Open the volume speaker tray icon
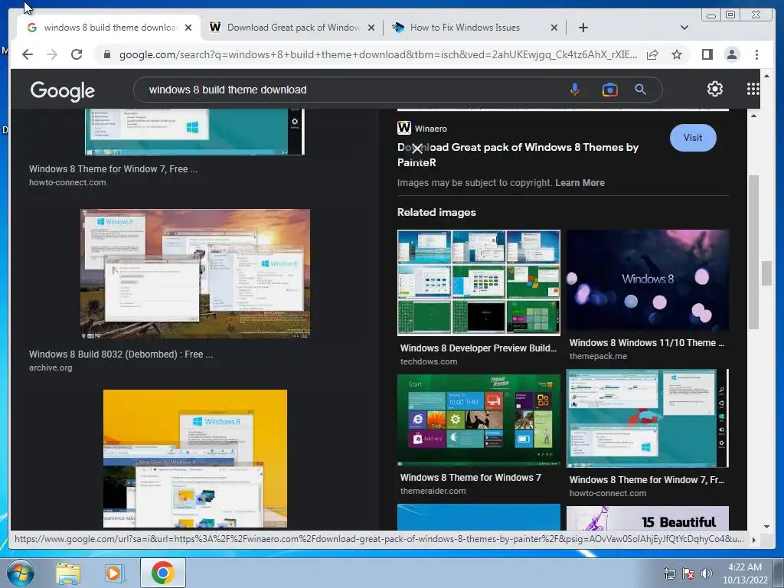This screenshot has height=588, width=784. (707, 574)
